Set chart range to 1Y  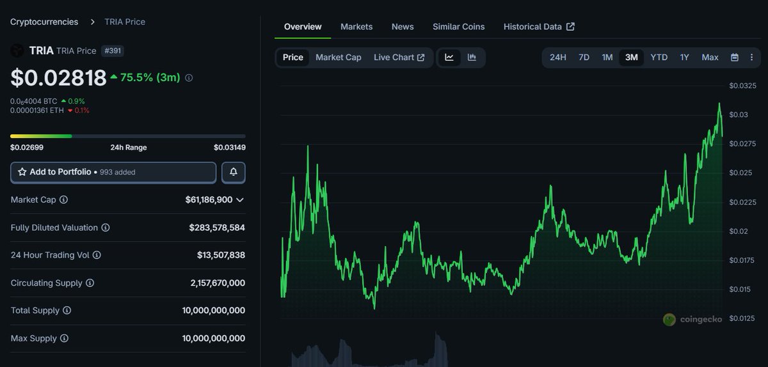coord(685,58)
